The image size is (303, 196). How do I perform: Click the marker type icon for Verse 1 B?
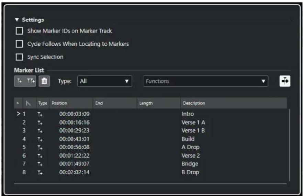click(40, 131)
